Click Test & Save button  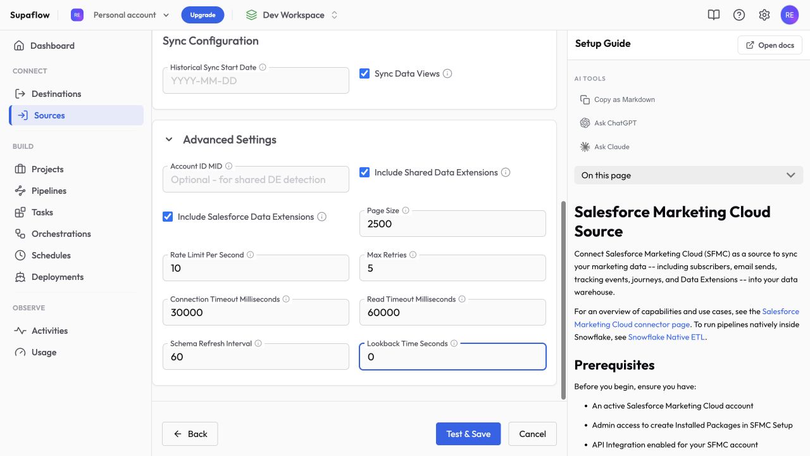468,434
